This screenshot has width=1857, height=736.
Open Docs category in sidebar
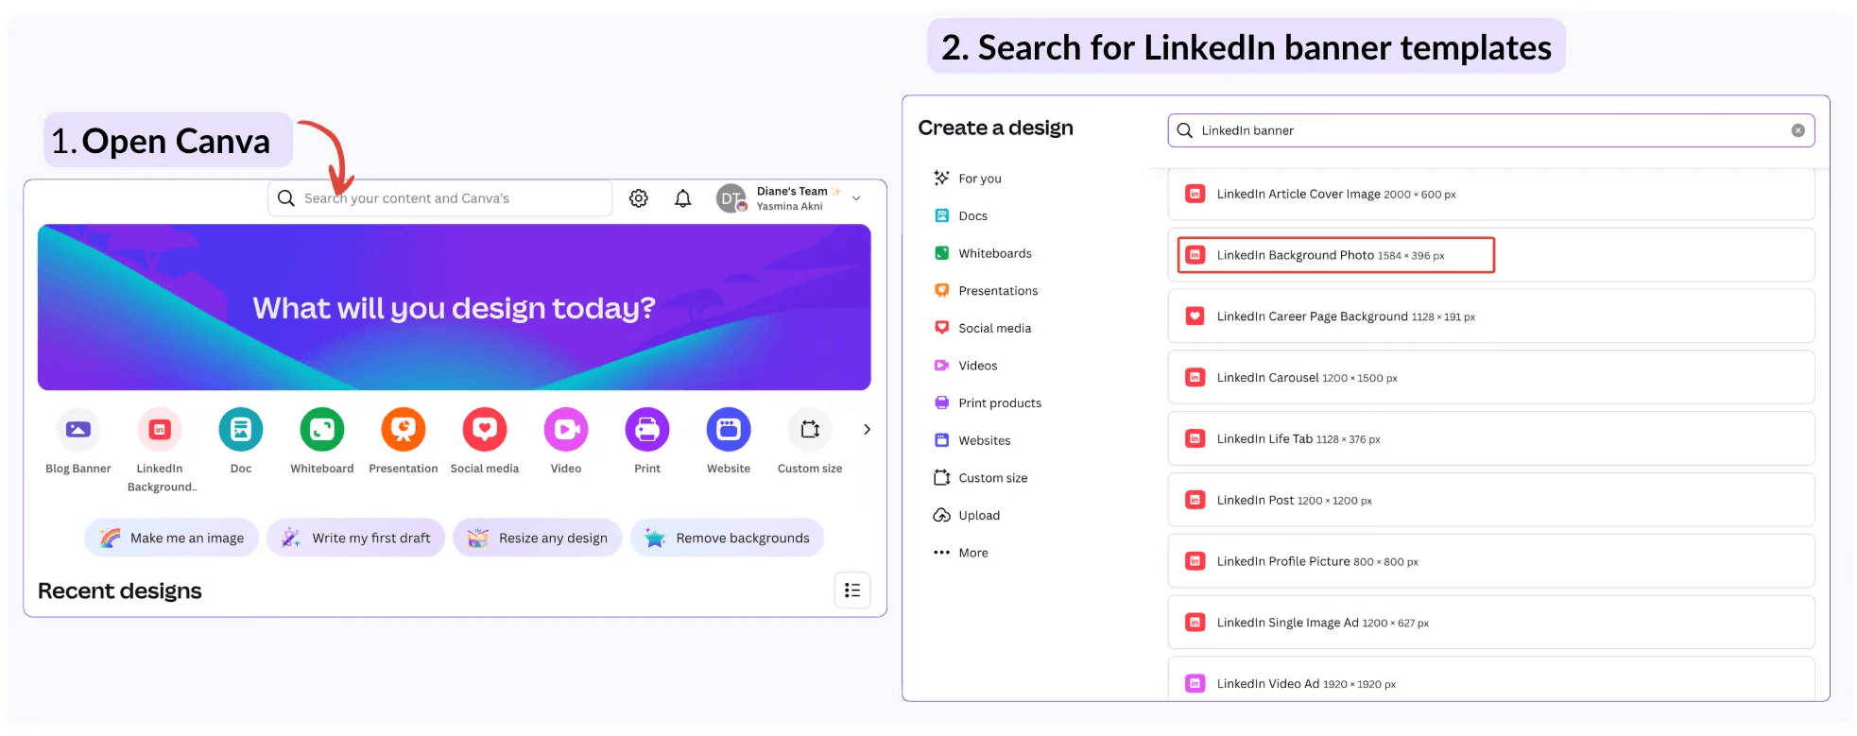[960, 216]
